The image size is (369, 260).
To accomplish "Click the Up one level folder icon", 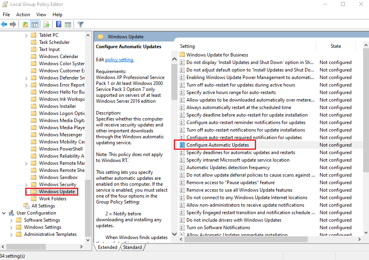I will [25, 24].
